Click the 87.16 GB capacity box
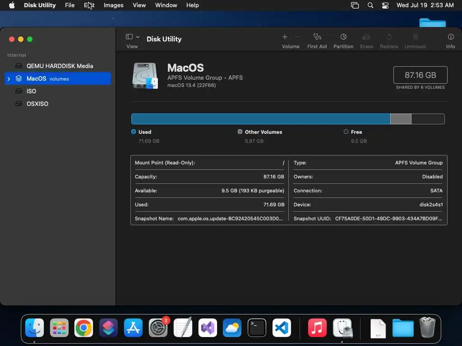This screenshot has height=346, width=462. 420,75
